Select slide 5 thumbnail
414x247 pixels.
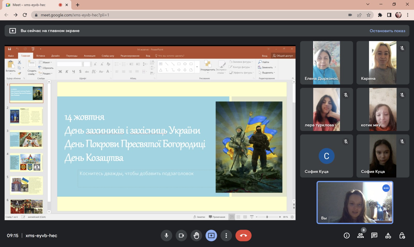(26, 185)
